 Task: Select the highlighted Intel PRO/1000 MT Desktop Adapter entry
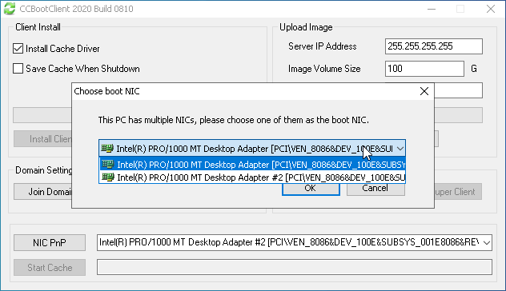coord(253,165)
